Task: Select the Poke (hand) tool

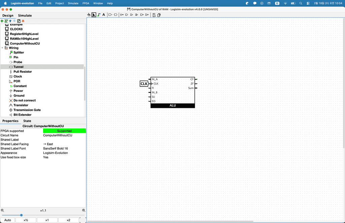Action: click(89, 15)
